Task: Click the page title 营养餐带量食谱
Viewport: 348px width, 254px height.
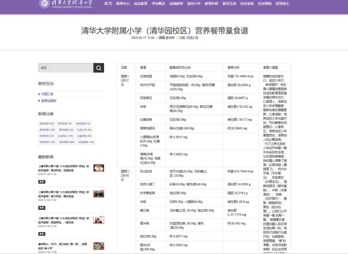Action: click(164, 31)
